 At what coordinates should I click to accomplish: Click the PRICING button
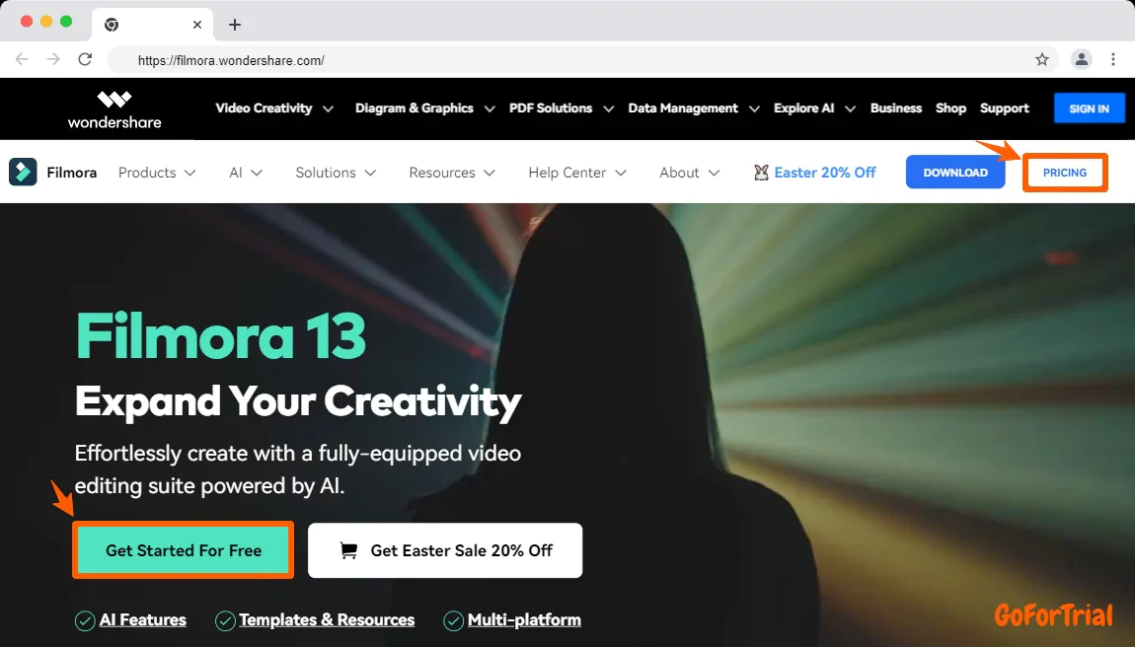(1065, 173)
